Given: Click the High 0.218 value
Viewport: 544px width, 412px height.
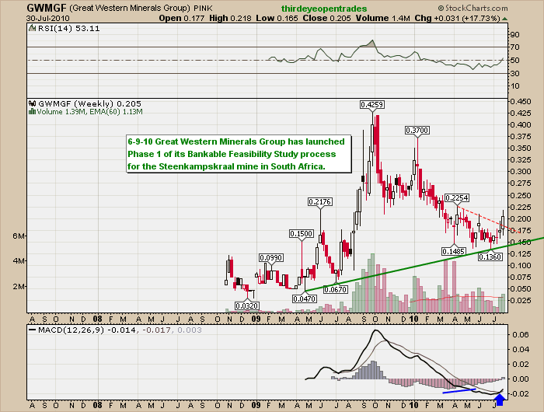Looking at the screenshot, I should tap(230, 18).
